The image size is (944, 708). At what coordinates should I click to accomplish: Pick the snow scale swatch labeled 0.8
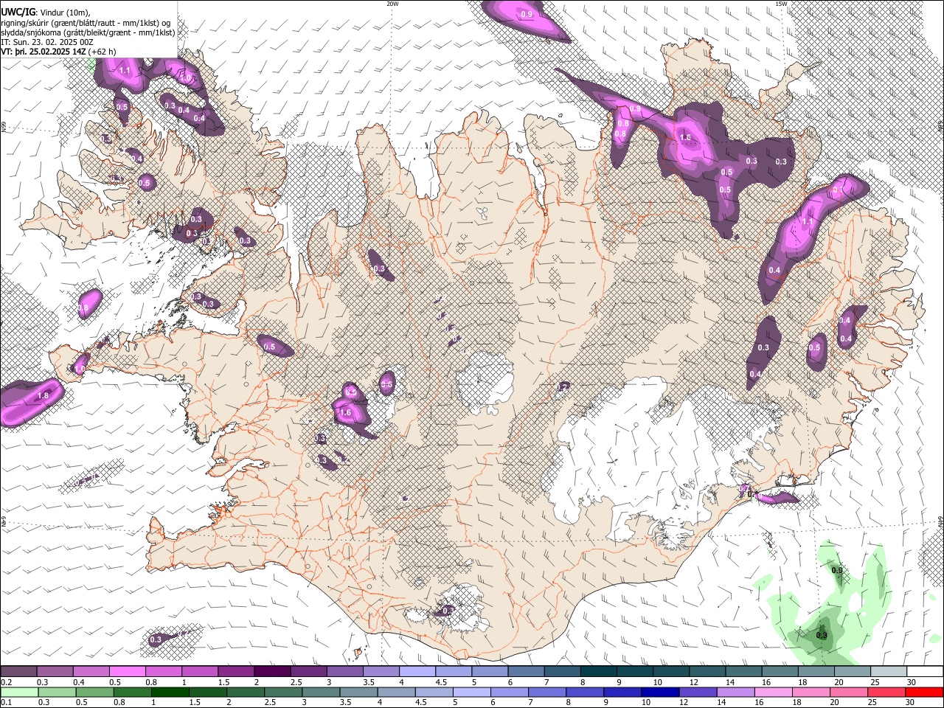[163, 672]
